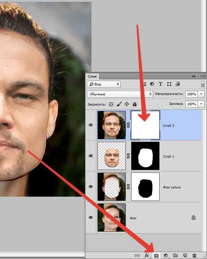Click the Слой 2 layer name
This screenshot has height=259, width=207.
168,126
